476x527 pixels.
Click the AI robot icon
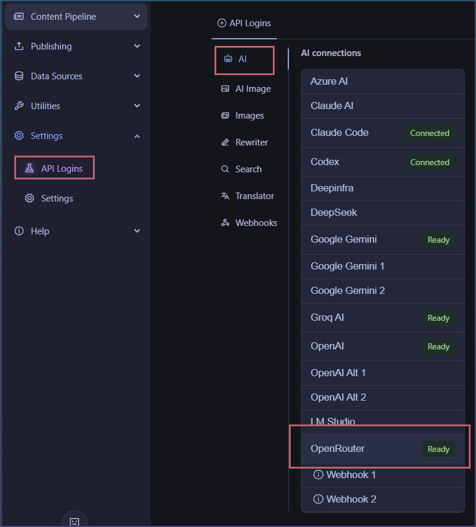coord(228,59)
